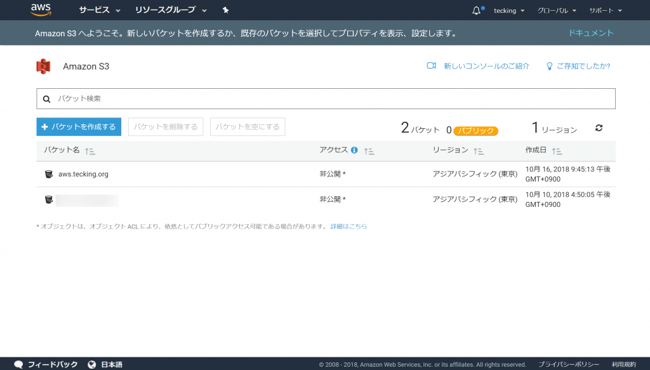The width and height of the screenshot is (650, 370).
Task: Expand the サポート dropdown menu
Action: click(x=606, y=10)
